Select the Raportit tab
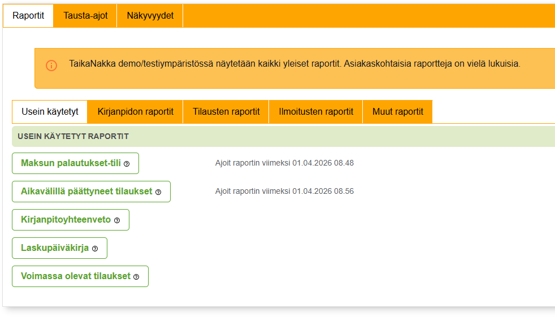The width and height of the screenshot is (555, 317). (x=28, y=16)
